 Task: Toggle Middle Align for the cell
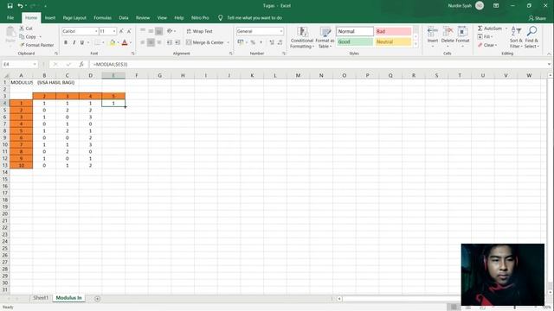pyautogui.click(x=151, y=31)
